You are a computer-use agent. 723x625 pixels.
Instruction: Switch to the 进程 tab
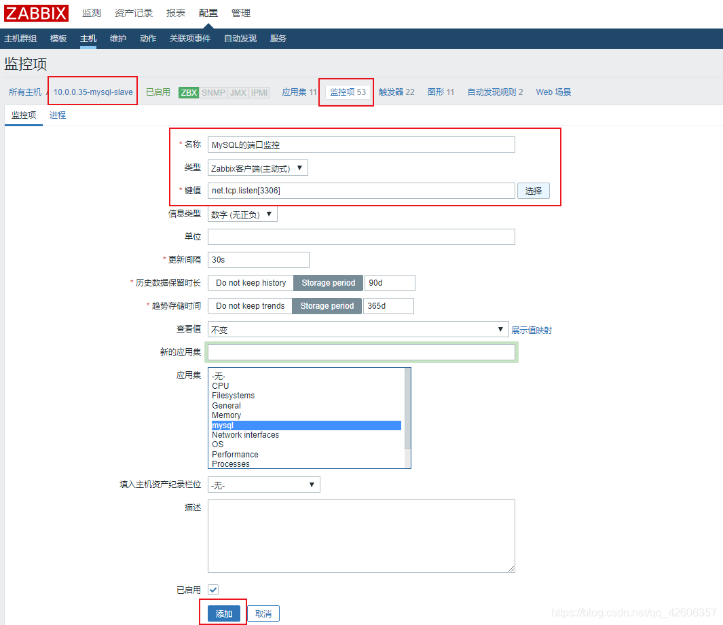tap(58, 115)
